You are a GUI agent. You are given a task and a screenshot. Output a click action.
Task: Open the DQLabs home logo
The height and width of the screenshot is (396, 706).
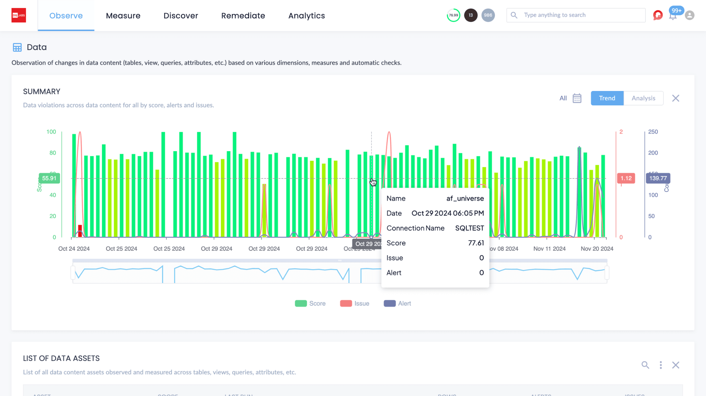pos(19,15)
